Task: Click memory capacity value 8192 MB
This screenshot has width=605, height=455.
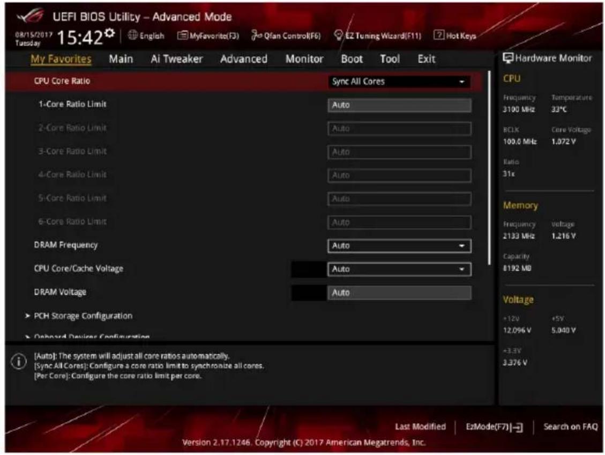Action: (x=517, y=268)
